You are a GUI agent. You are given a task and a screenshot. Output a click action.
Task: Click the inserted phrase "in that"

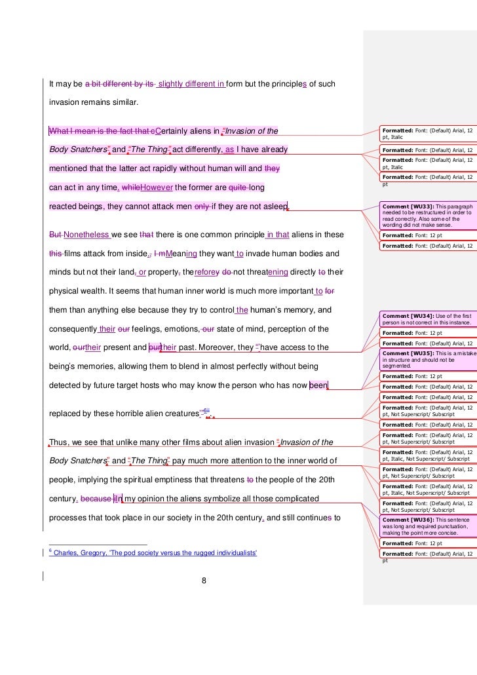click(278, 235)
